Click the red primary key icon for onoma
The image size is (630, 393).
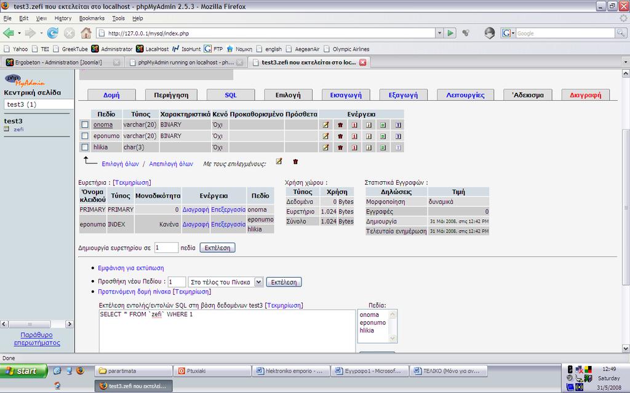(354, 125)
